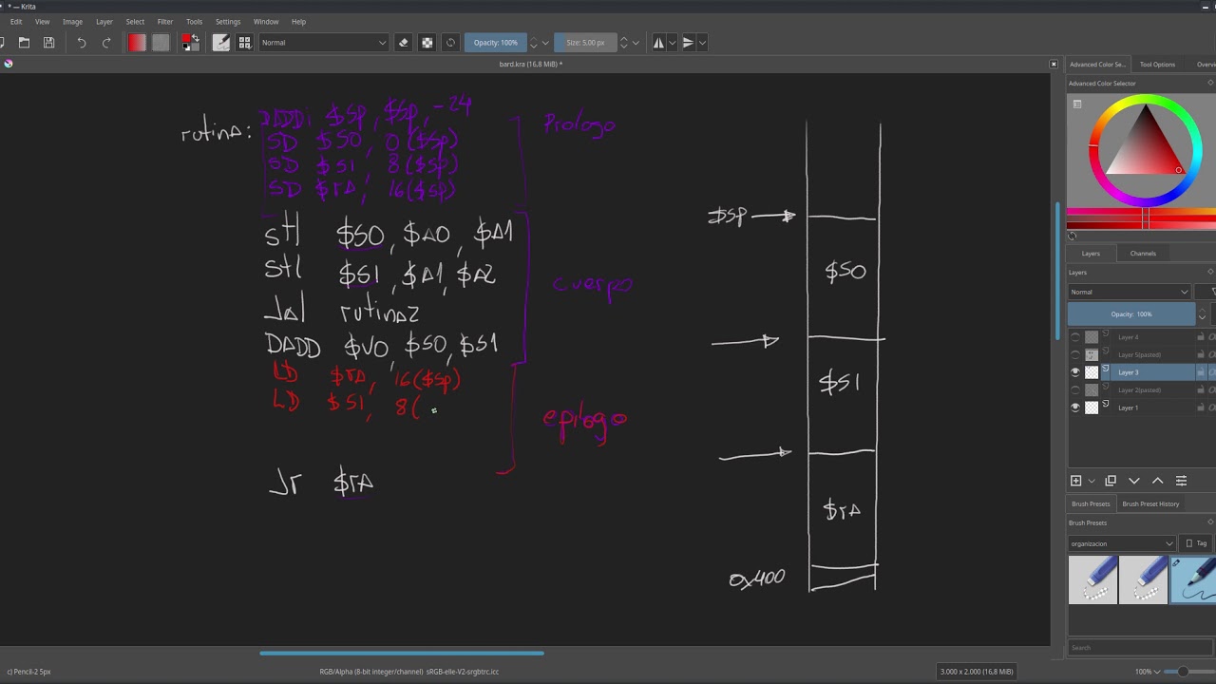
Task: Open the Select menu
Action: 135,21
